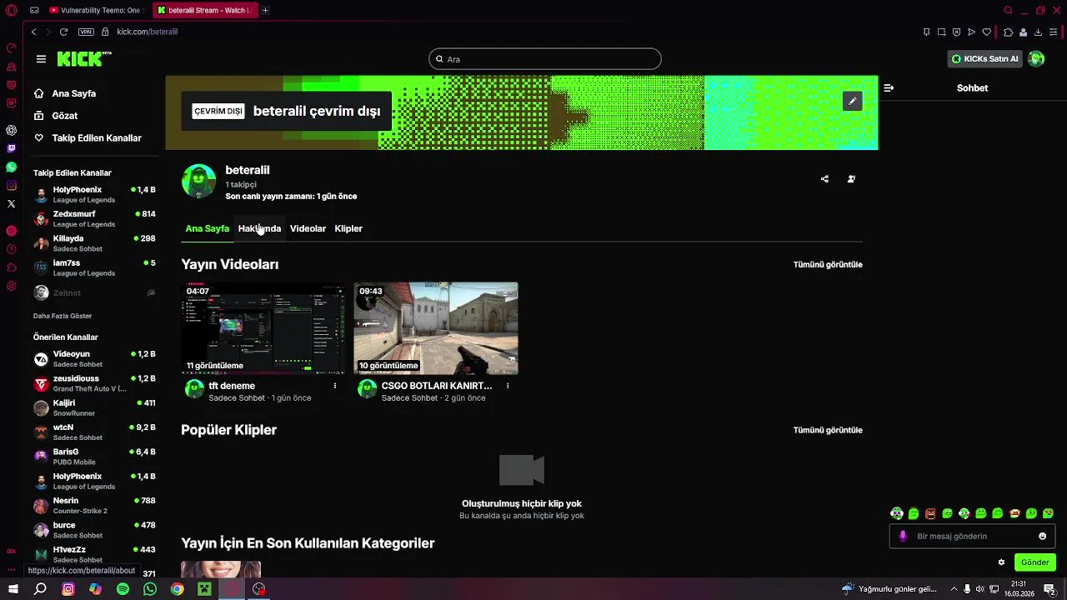Reload the page with the refresh icon
This screenshot has height=600, width=1067.
click(x=63, y=32)
